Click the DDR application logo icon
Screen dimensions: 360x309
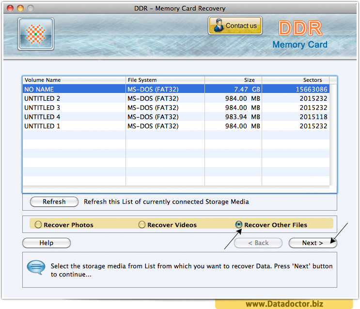[36, 34]
